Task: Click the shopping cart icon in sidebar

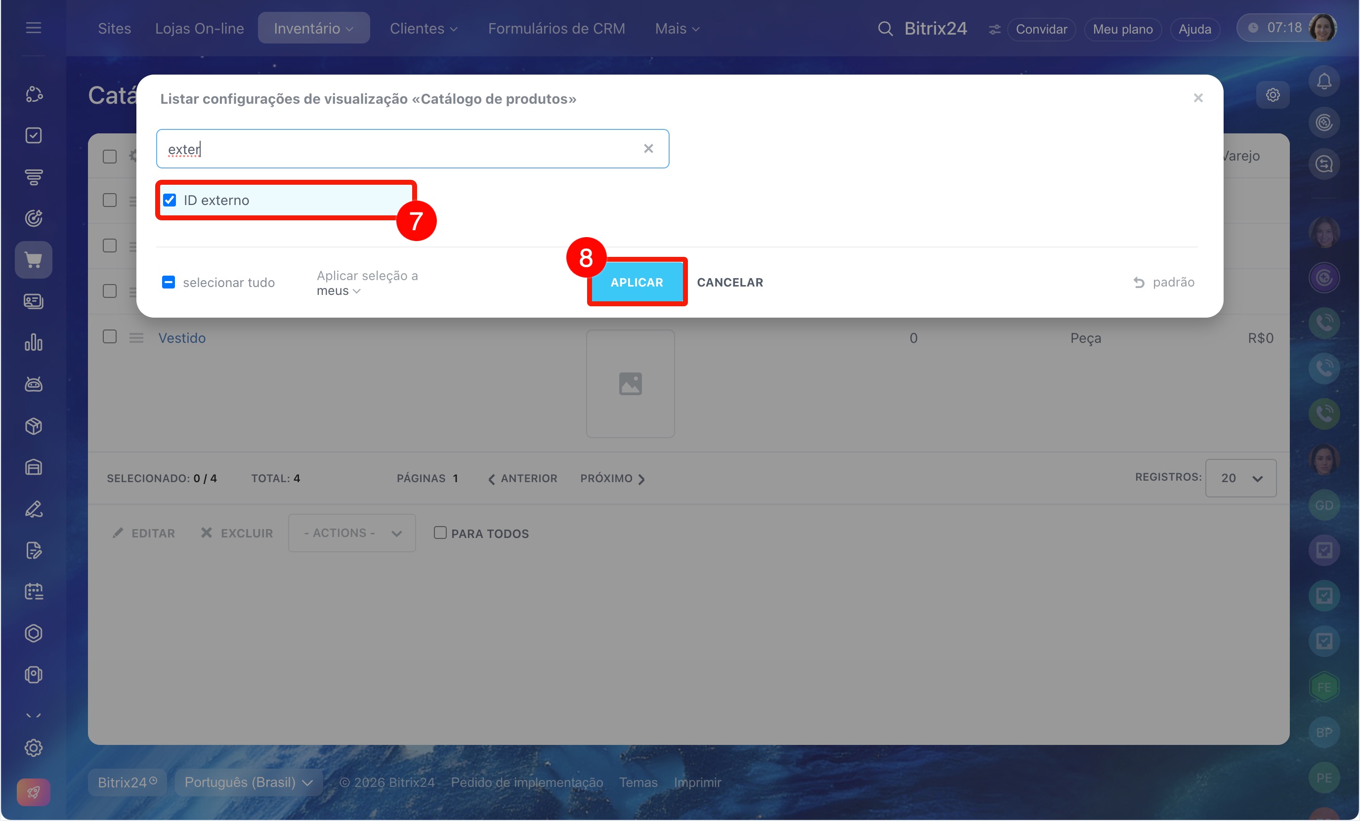Action: 34,260
